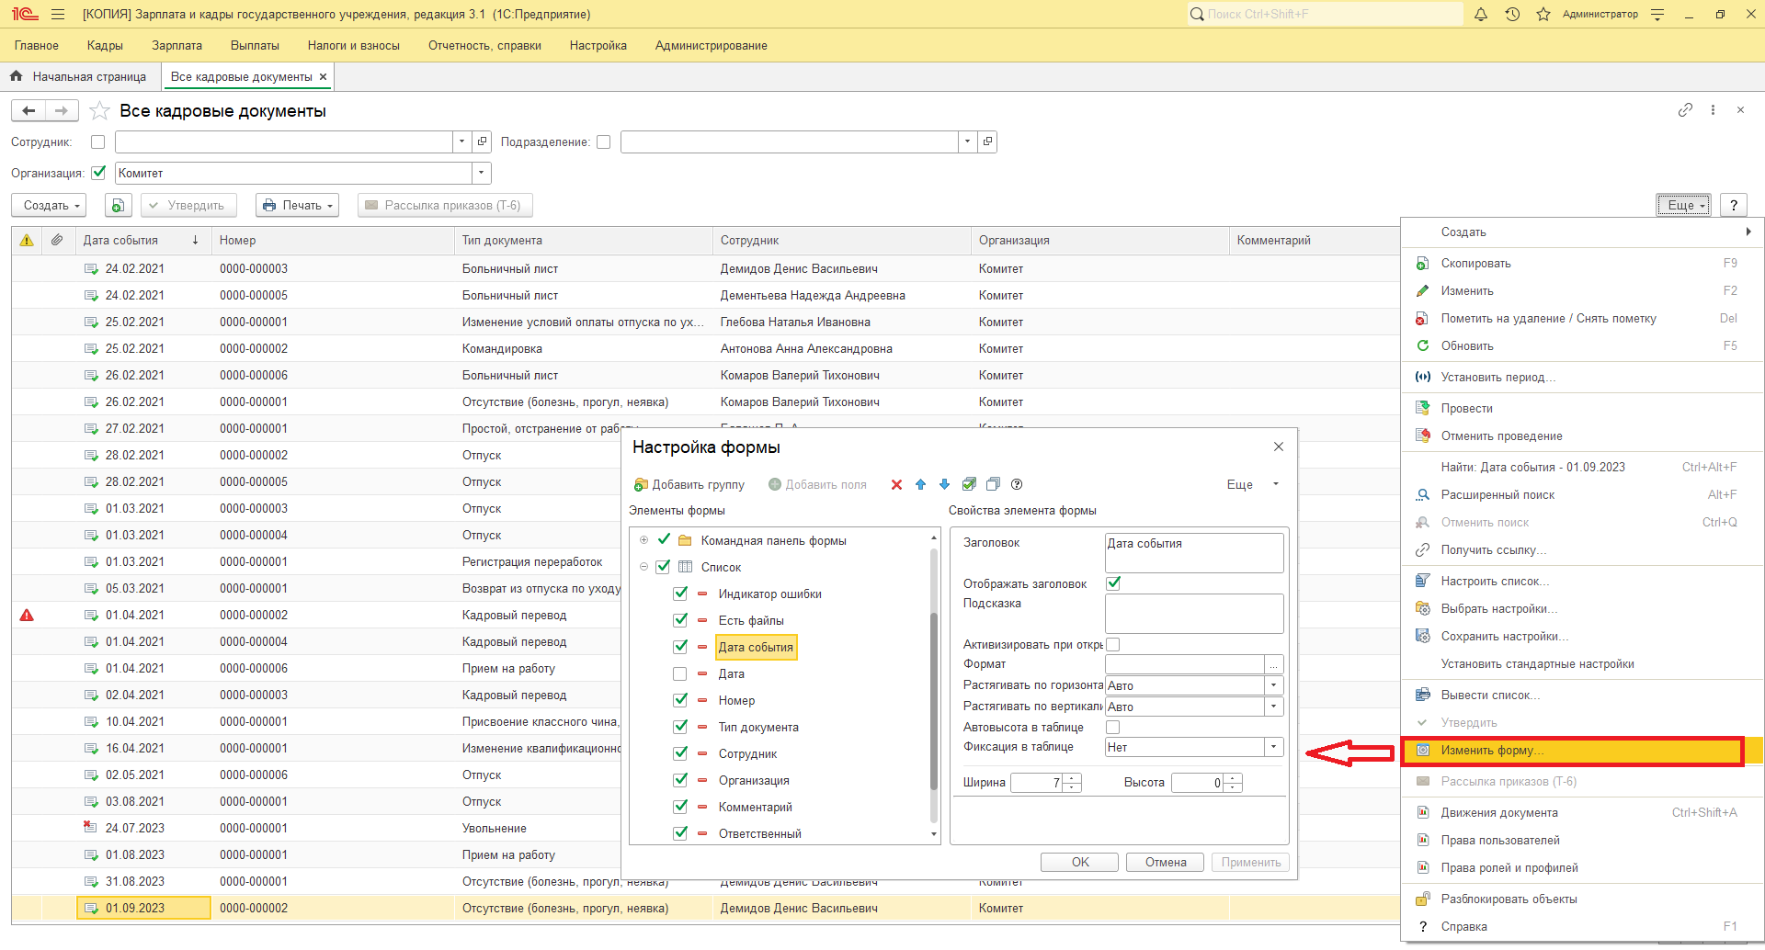The width and height of the screenshot is (1765, 950).
Task: Click OK in Настройка формы dialog
Action: click(1080, 863)
